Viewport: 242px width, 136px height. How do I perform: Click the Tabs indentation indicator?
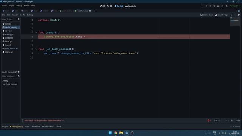(x=238, y=121)
